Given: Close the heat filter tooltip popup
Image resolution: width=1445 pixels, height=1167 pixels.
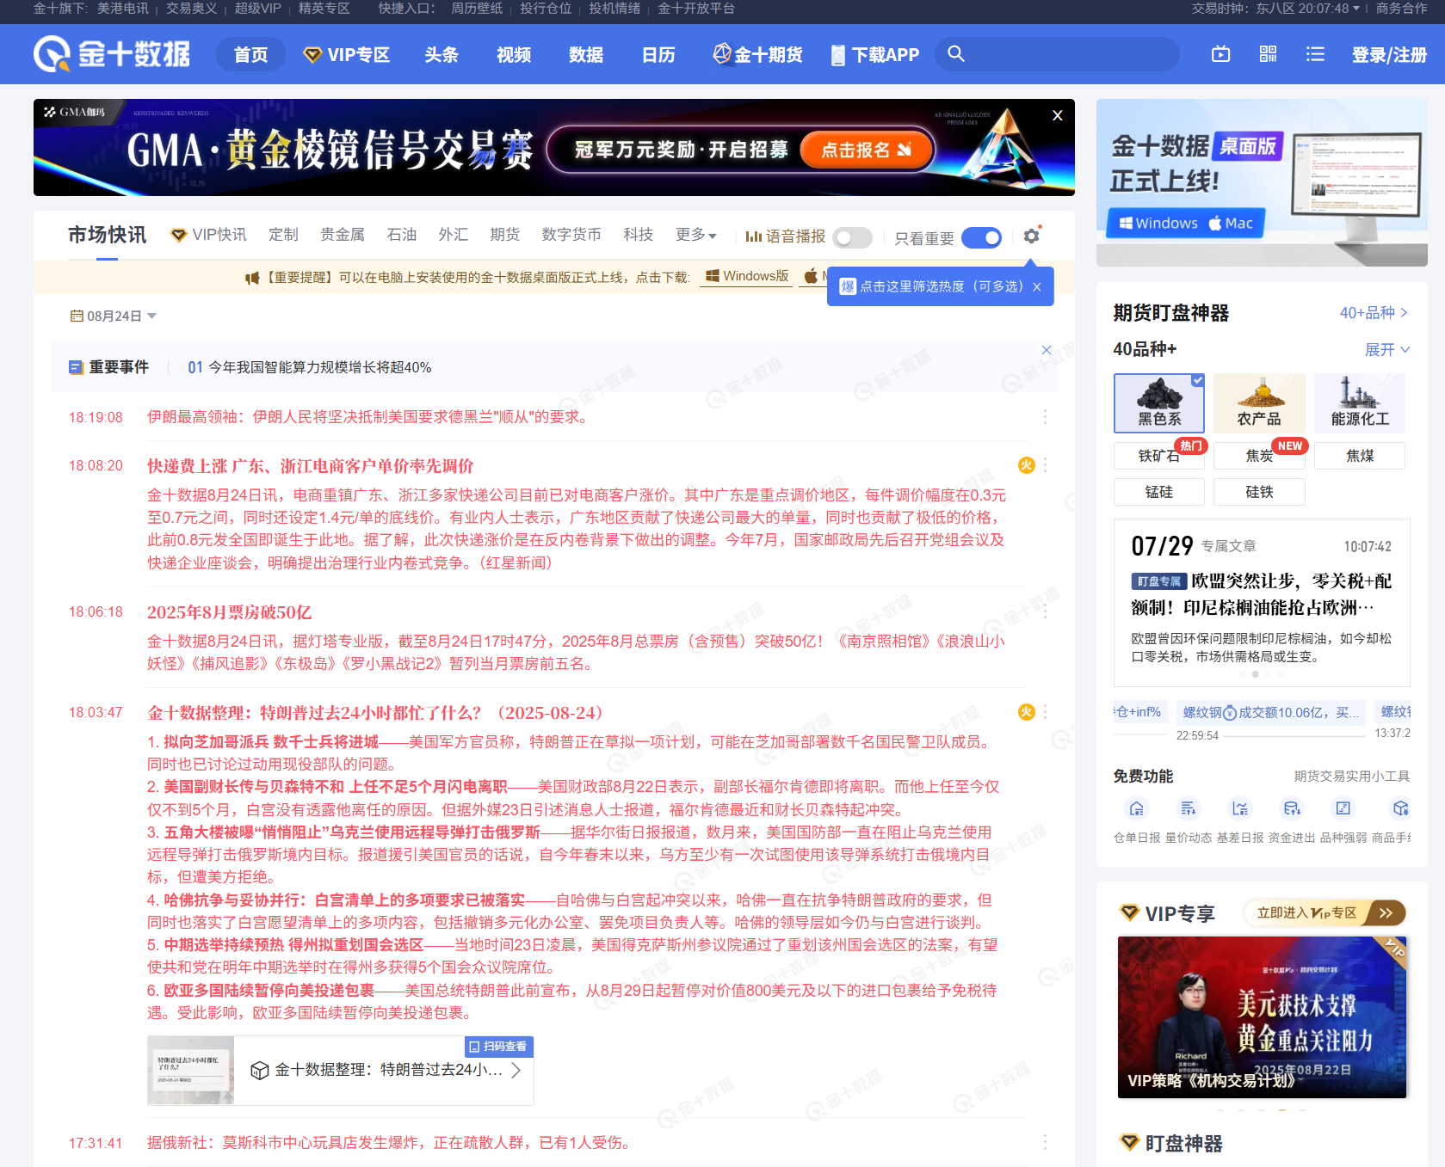Looking at the screenshot, I should click(x=1037, y=287).
